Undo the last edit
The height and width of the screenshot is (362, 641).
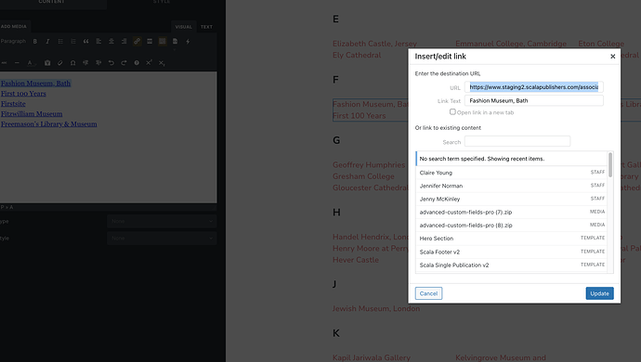pyautogui.click(x=111, y=63)
